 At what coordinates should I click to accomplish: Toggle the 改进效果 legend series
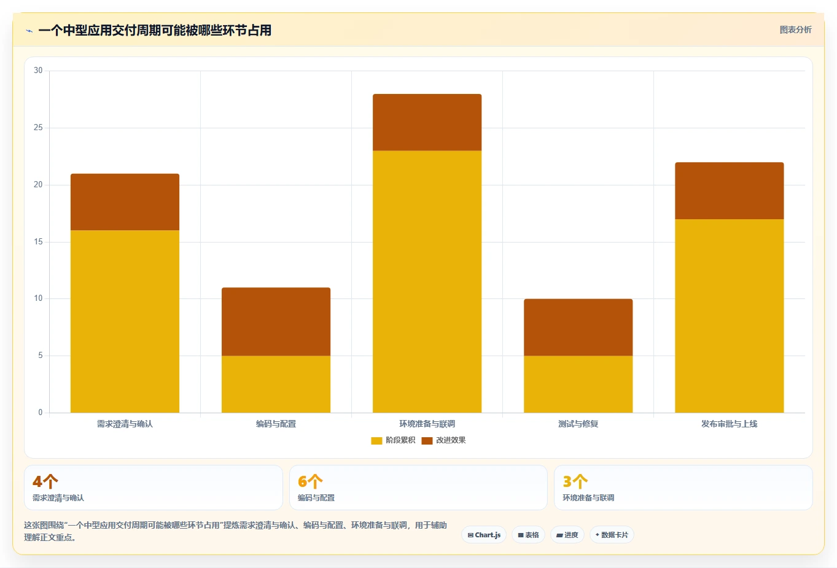tap(443, 440)
